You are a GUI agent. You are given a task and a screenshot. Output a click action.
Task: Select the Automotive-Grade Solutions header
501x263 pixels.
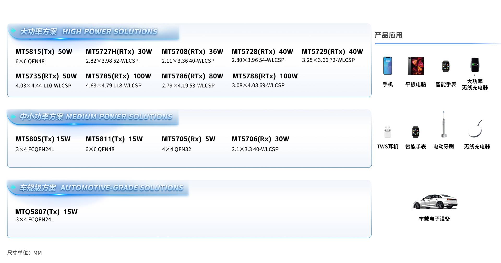pos(101,188)
